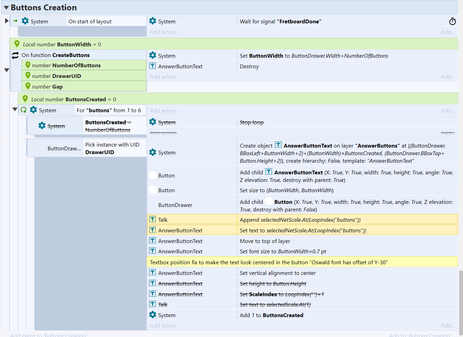Click Add... at right below Add 1 to ButtonsCreated
This screenshot has height=337, width=463.
[x=448, y=325]
